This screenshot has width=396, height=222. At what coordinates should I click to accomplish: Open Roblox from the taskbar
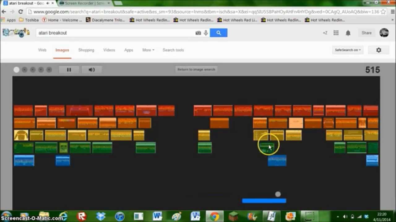[x=82, y=216]
